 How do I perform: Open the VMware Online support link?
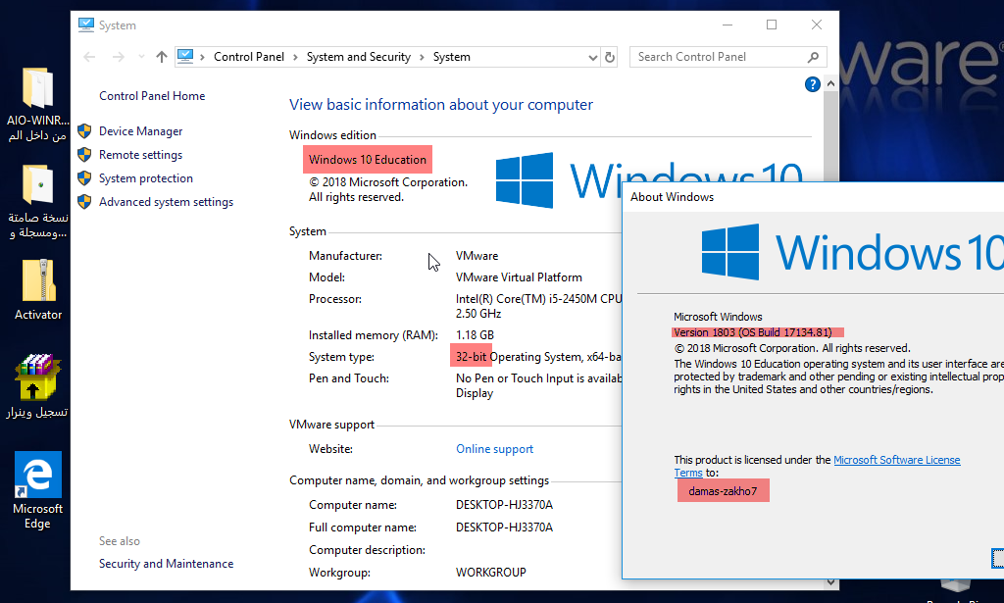click(494, 449)
